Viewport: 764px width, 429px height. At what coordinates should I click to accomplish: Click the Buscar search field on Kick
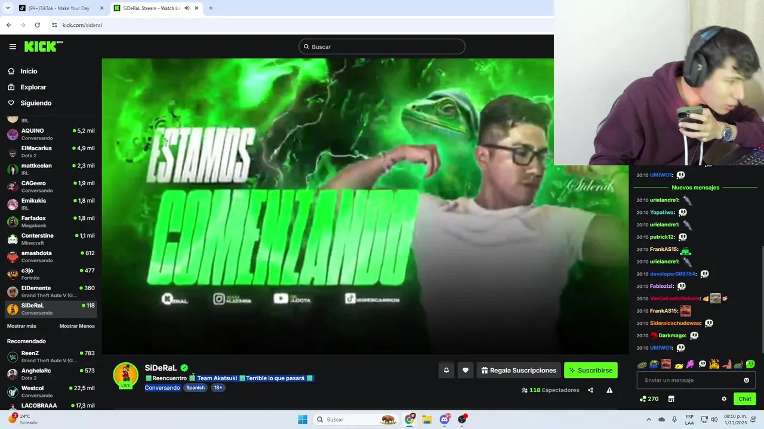[382, 46]
